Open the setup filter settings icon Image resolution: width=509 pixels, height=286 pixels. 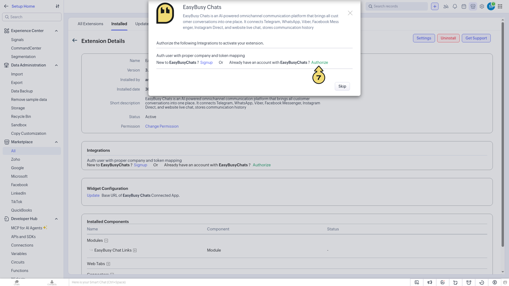coord(58,6)
